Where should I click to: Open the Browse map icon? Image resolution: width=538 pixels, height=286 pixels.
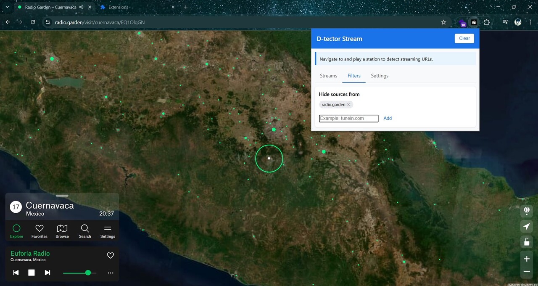[62, 231]
